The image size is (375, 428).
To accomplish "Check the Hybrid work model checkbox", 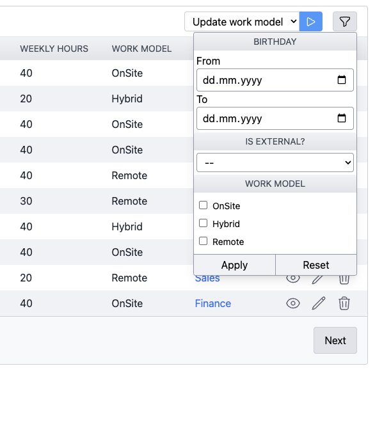I will coord(203,223).
